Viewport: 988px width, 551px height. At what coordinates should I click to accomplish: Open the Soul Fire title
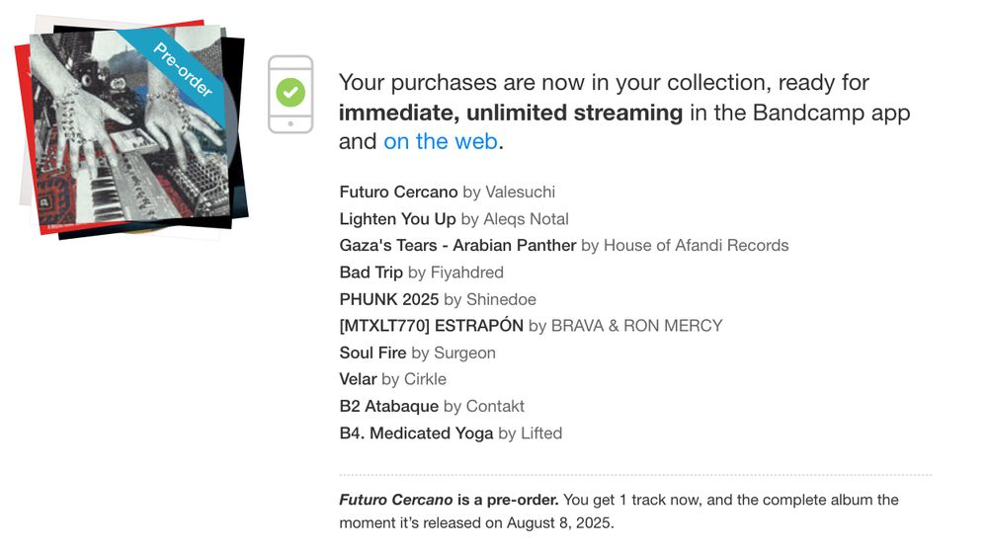click(x=372, y=353)
